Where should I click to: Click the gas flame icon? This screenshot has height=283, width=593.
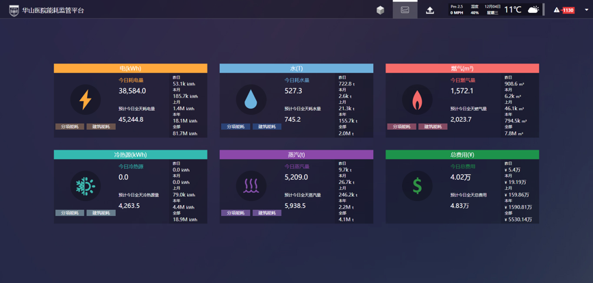[417, 100]
